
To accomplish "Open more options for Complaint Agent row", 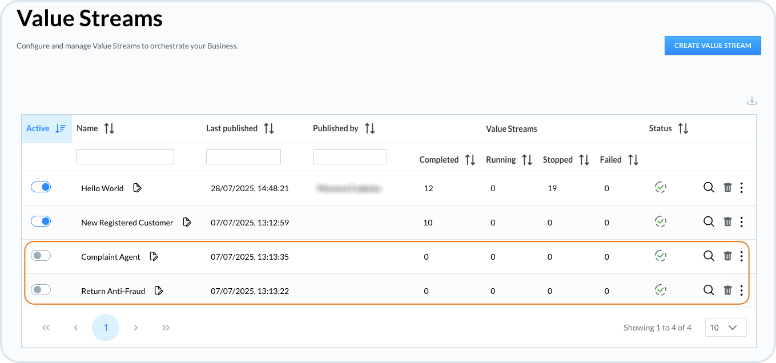I will pos(741,256).
